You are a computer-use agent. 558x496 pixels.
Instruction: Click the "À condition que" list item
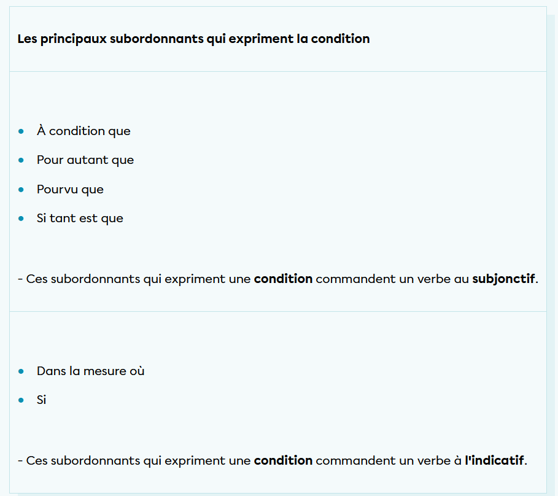pos(83,131)
